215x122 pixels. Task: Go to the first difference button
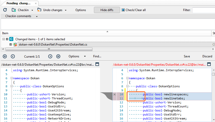pos(5,56)
